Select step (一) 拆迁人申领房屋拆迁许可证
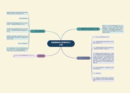 pyautogui.click(x=101, y=37)
